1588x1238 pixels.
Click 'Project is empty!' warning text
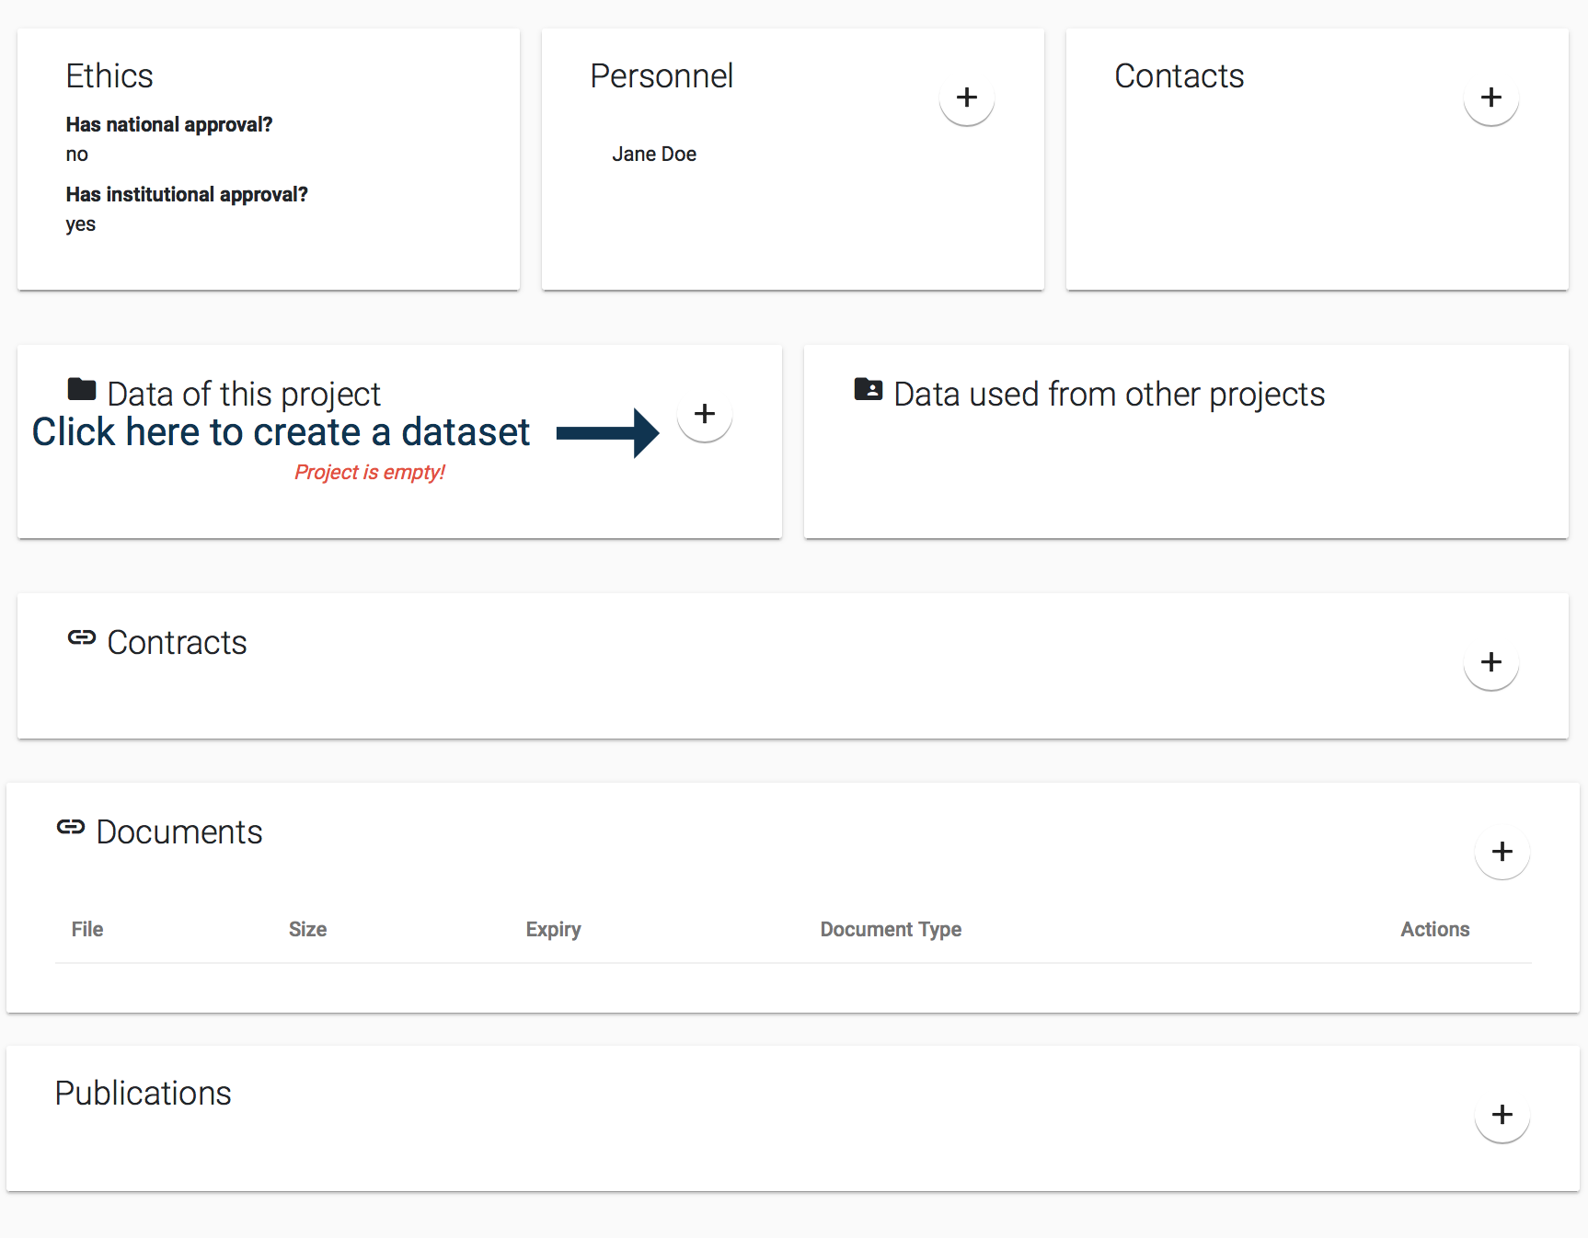pos(369,473)
